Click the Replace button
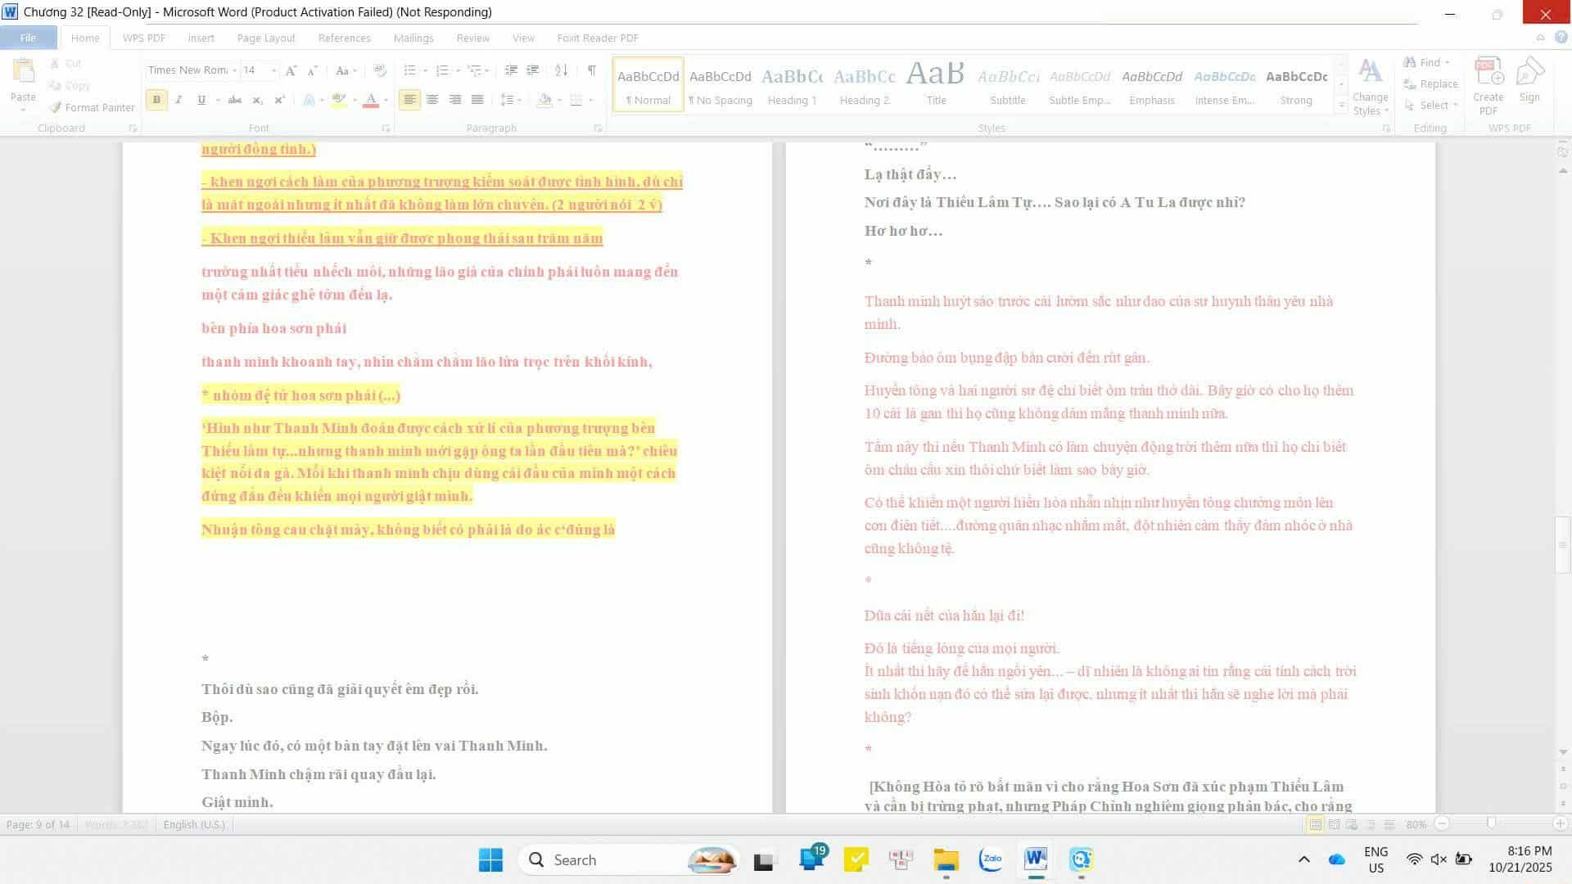 click(1430, 83)
